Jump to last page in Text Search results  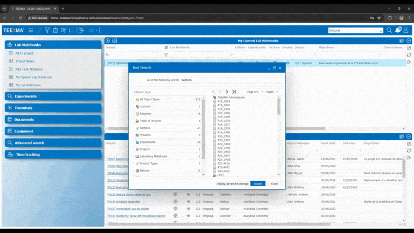click(x=234, y=92)
